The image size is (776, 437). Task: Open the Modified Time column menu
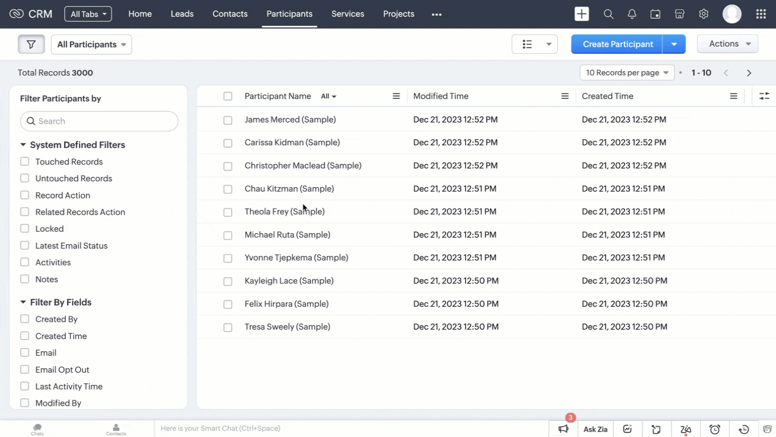coord(565,96)
